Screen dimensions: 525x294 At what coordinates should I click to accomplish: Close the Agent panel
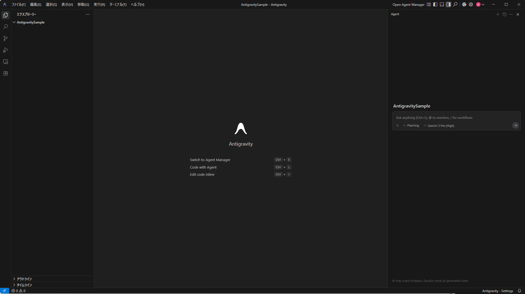point(518,14)
